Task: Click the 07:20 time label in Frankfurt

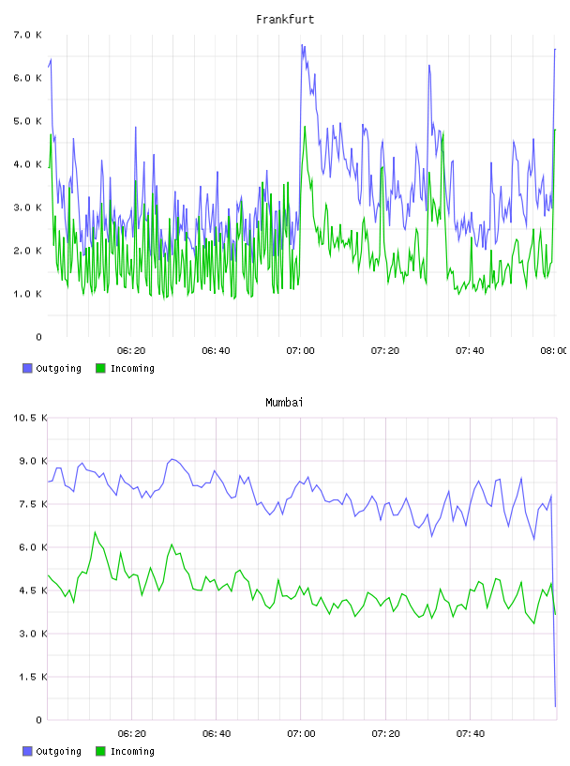Action: (x=385, y=351)
